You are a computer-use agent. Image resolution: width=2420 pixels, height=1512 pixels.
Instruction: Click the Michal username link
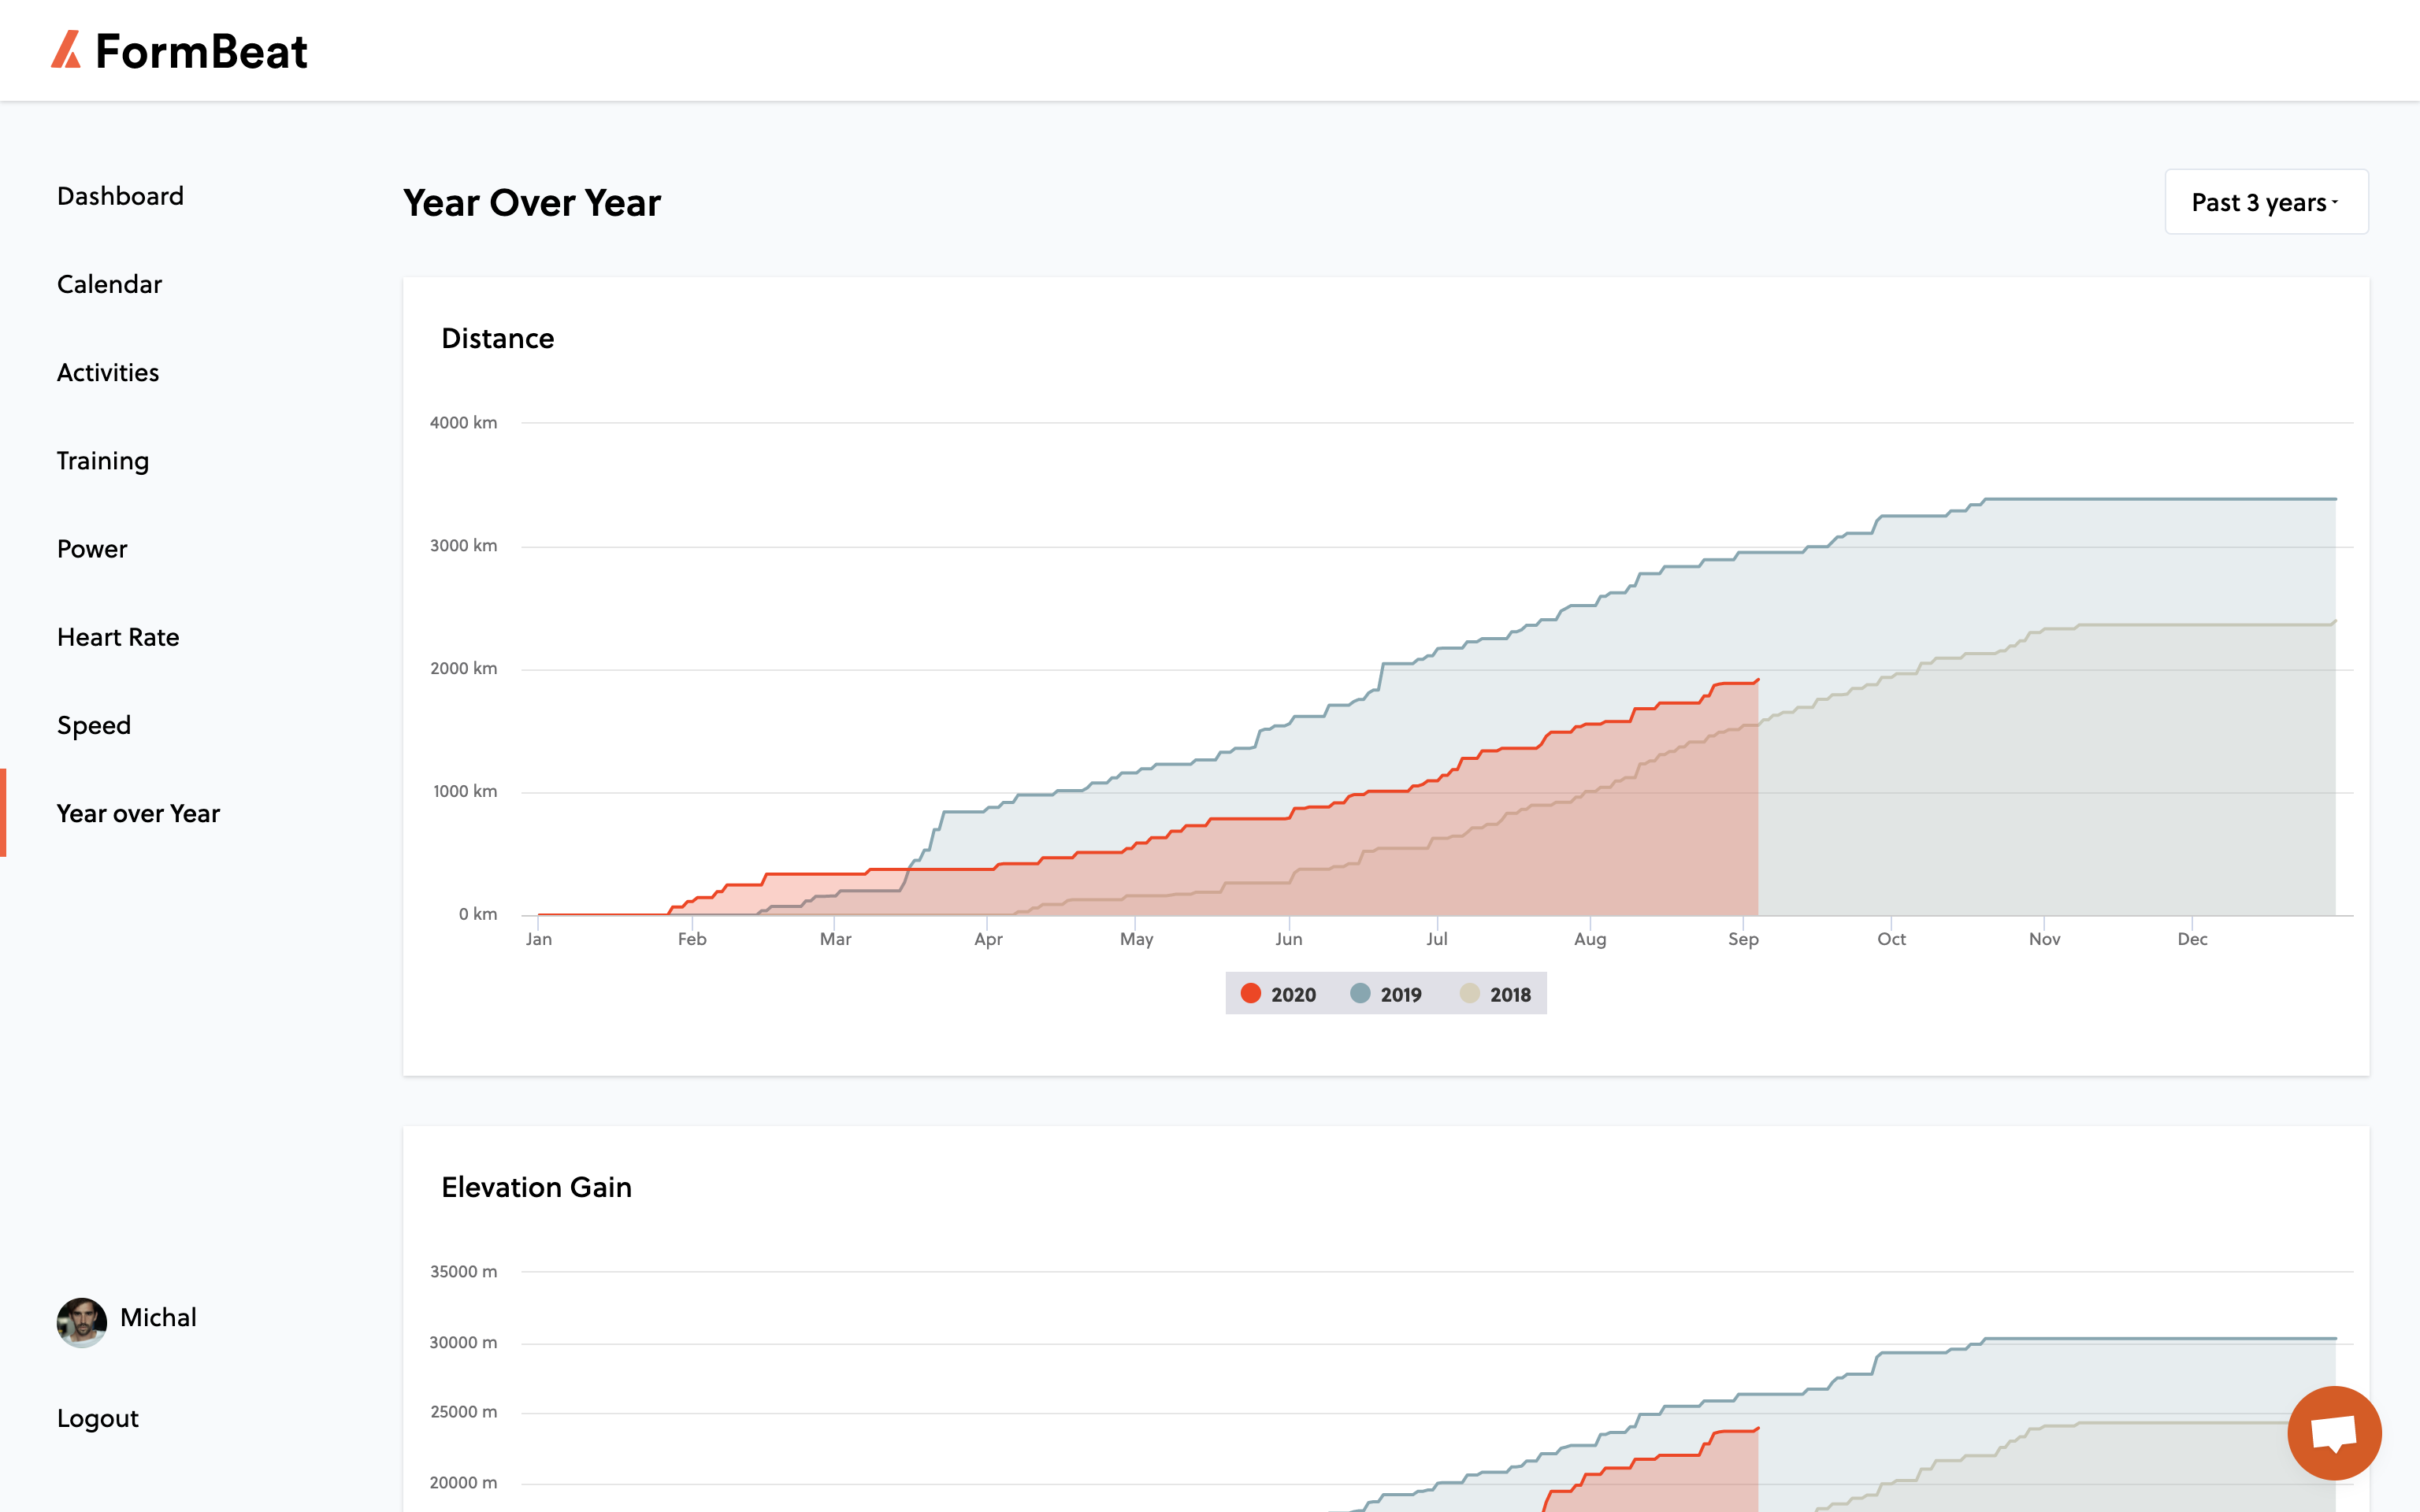(x=158, y=1317)
